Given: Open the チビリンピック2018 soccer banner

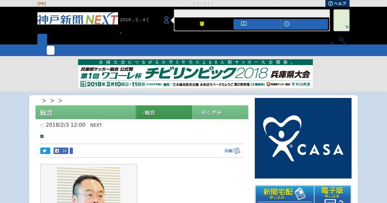Looking at the screenshot, I should (x=195, y=73).
